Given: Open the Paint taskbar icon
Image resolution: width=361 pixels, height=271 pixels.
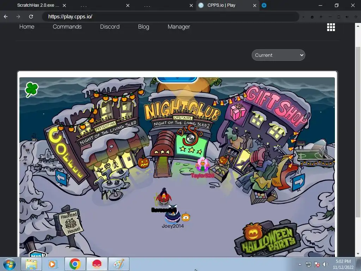Looking at the screenshot, I should click(118, 264).
